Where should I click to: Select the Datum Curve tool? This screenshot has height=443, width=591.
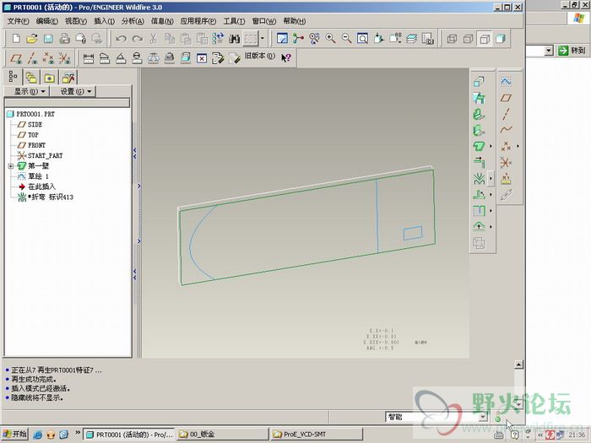(507, 130)
